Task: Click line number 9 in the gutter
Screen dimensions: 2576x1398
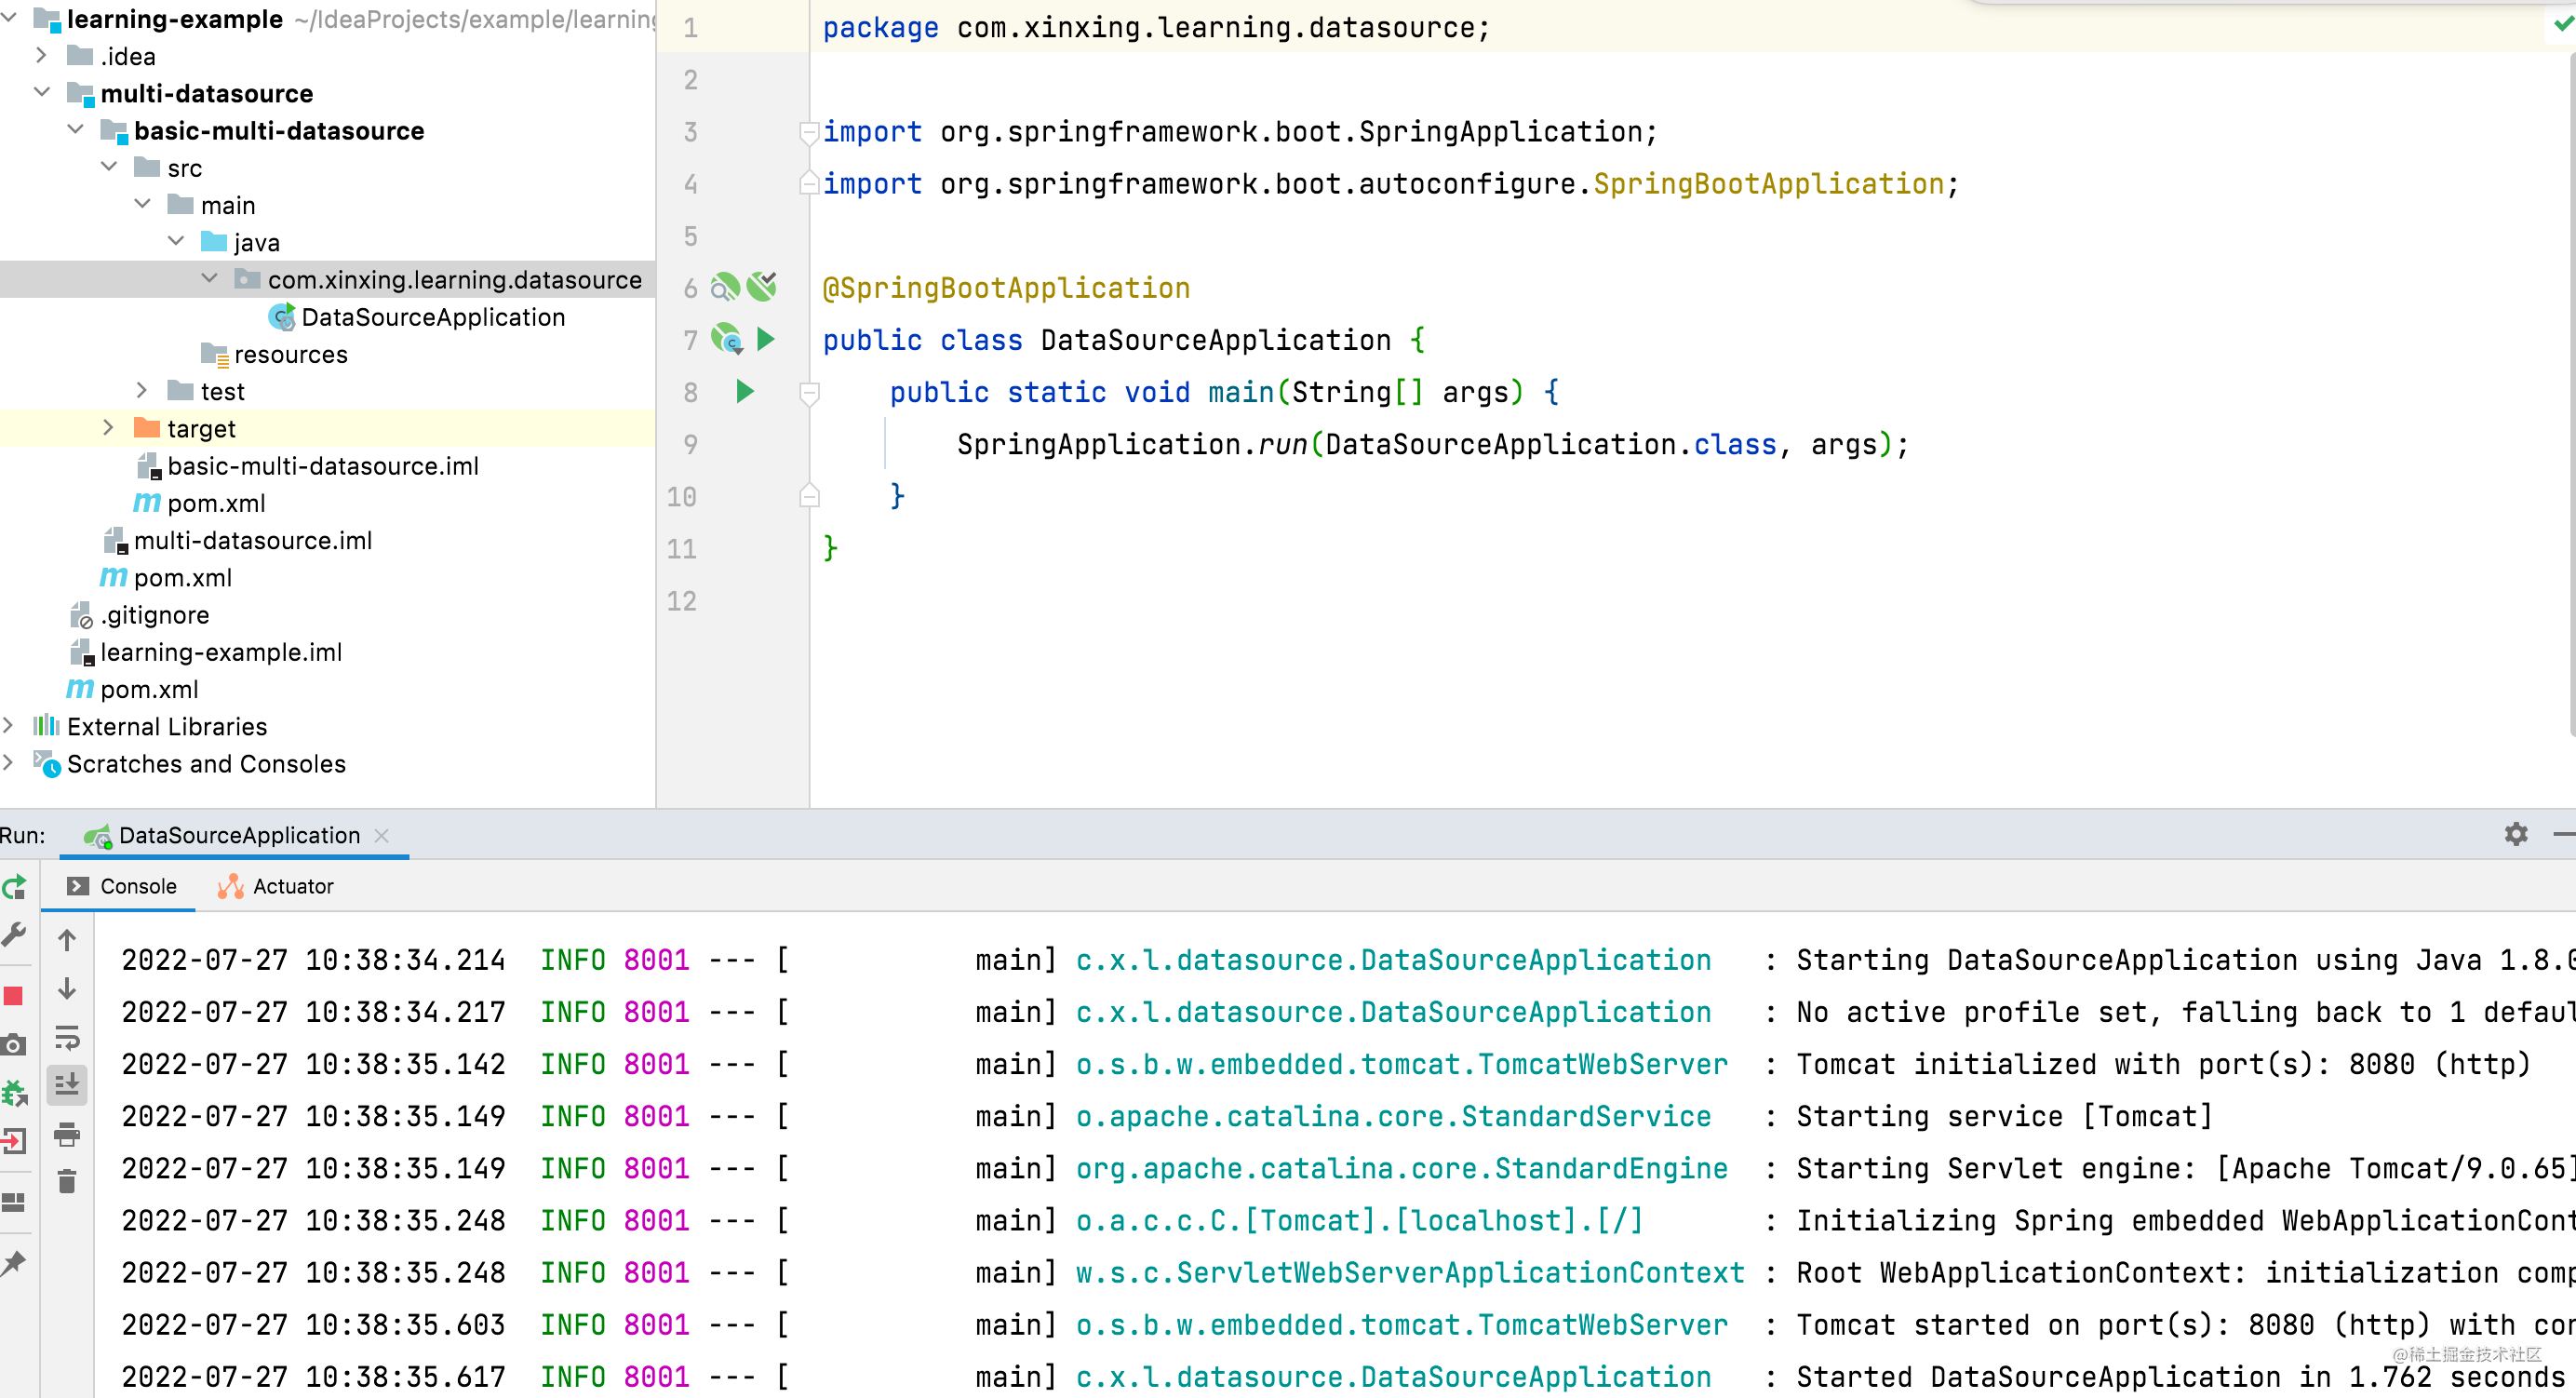Action: pos(690,444)
